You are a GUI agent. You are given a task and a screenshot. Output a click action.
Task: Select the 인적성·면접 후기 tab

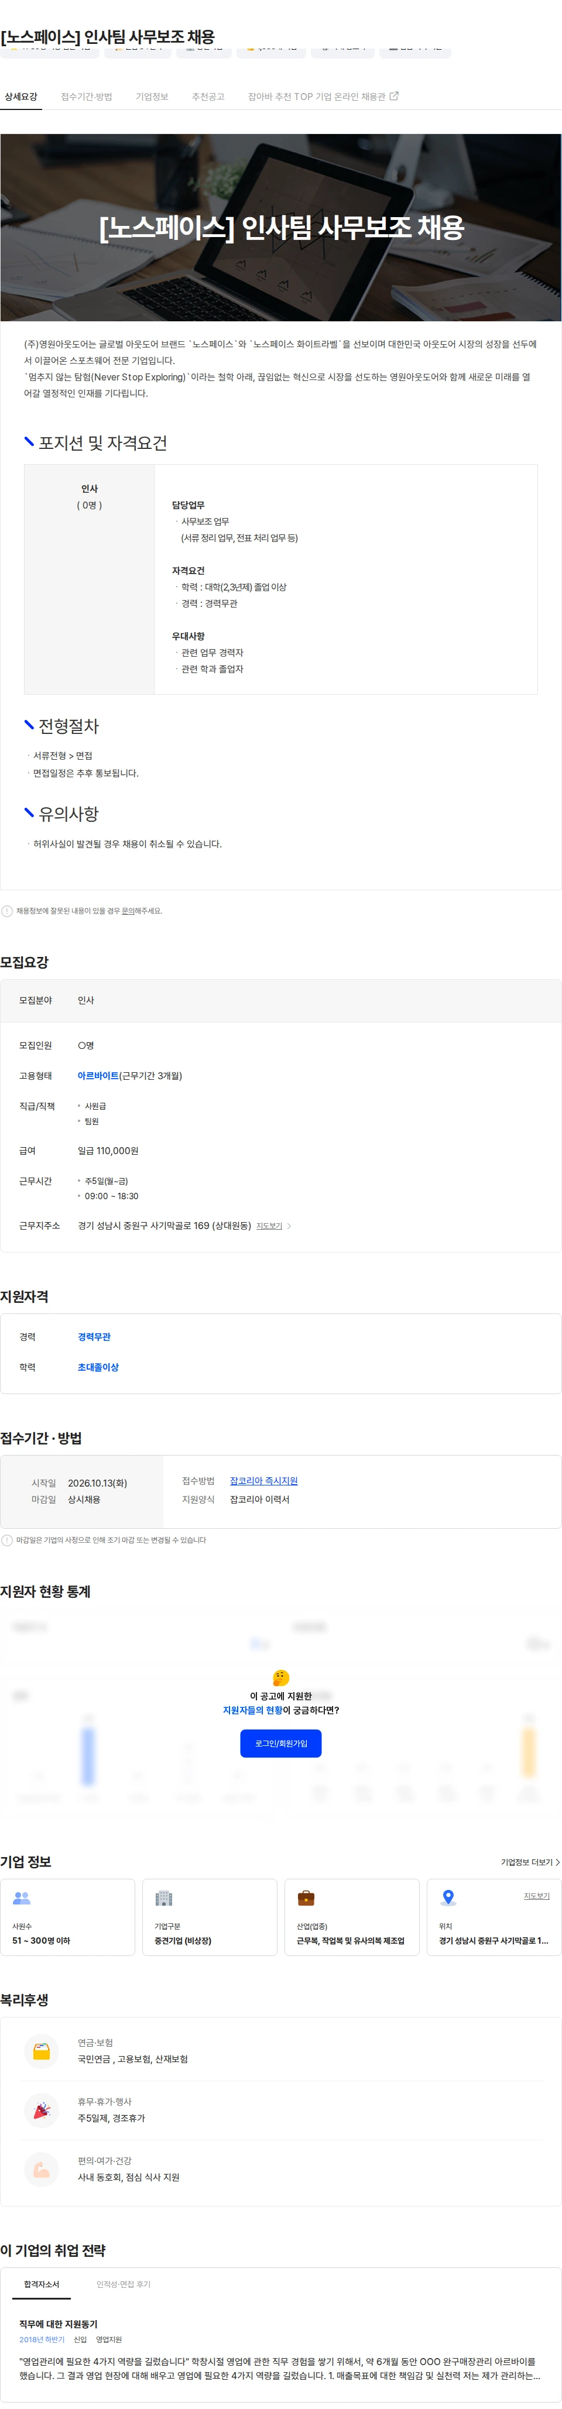point(124,2284)
